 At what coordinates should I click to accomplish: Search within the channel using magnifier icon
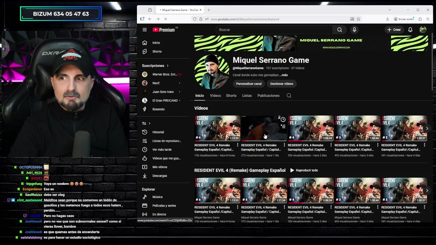[x=289, y=96]
